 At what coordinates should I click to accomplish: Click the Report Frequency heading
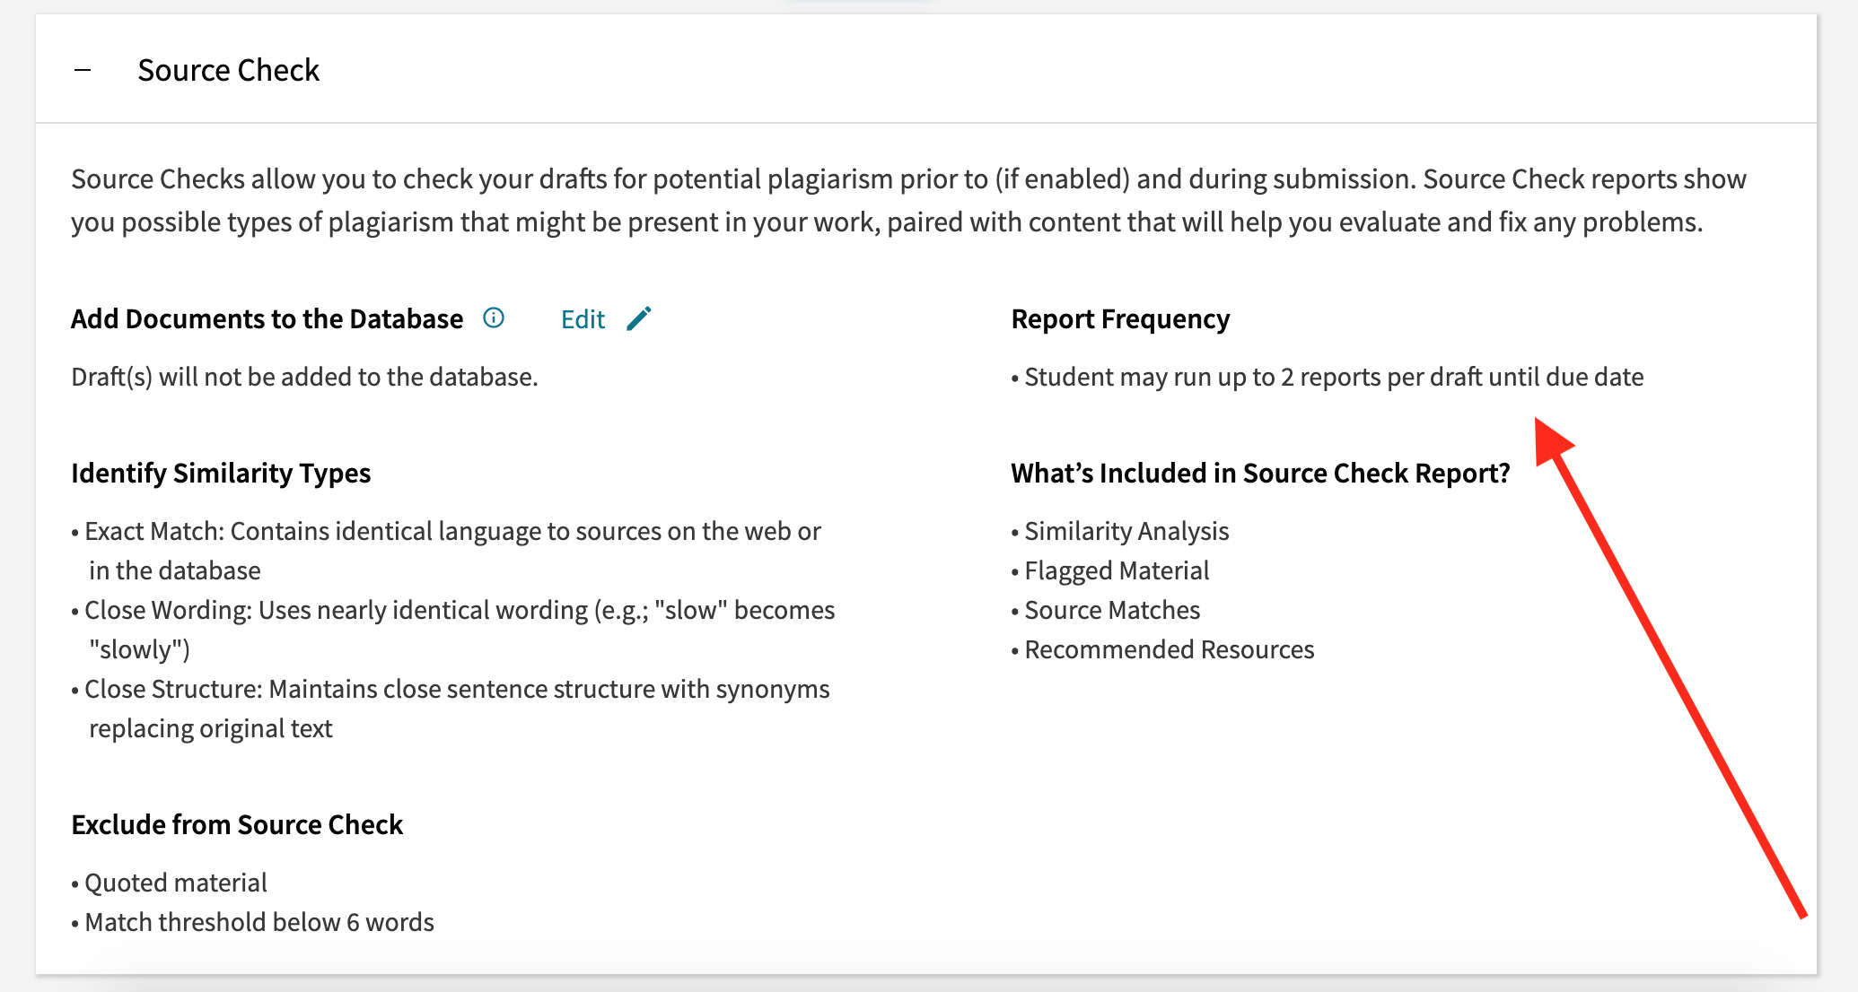tap(1120, 318)
